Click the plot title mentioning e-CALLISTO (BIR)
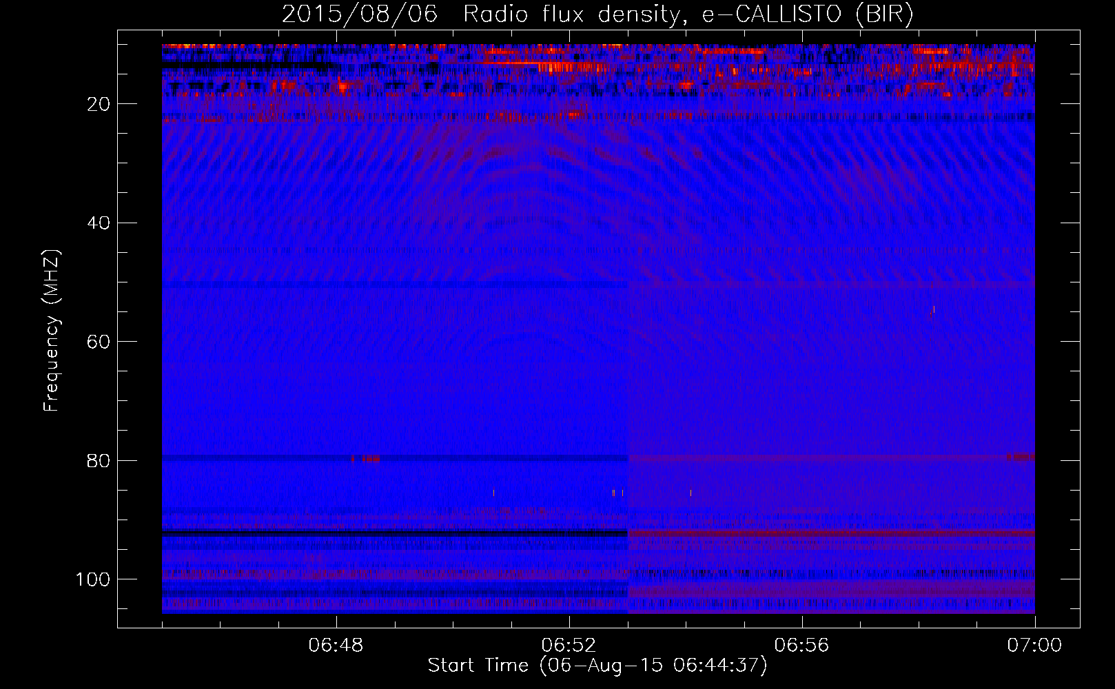 tap(597, 14)
